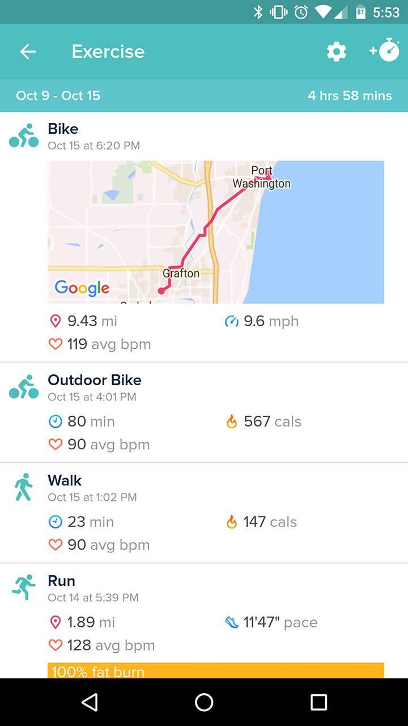Tap the add-exercise stopwatch icon
Image resolution: width=408 pixels, height=726 pixels.
385,51
